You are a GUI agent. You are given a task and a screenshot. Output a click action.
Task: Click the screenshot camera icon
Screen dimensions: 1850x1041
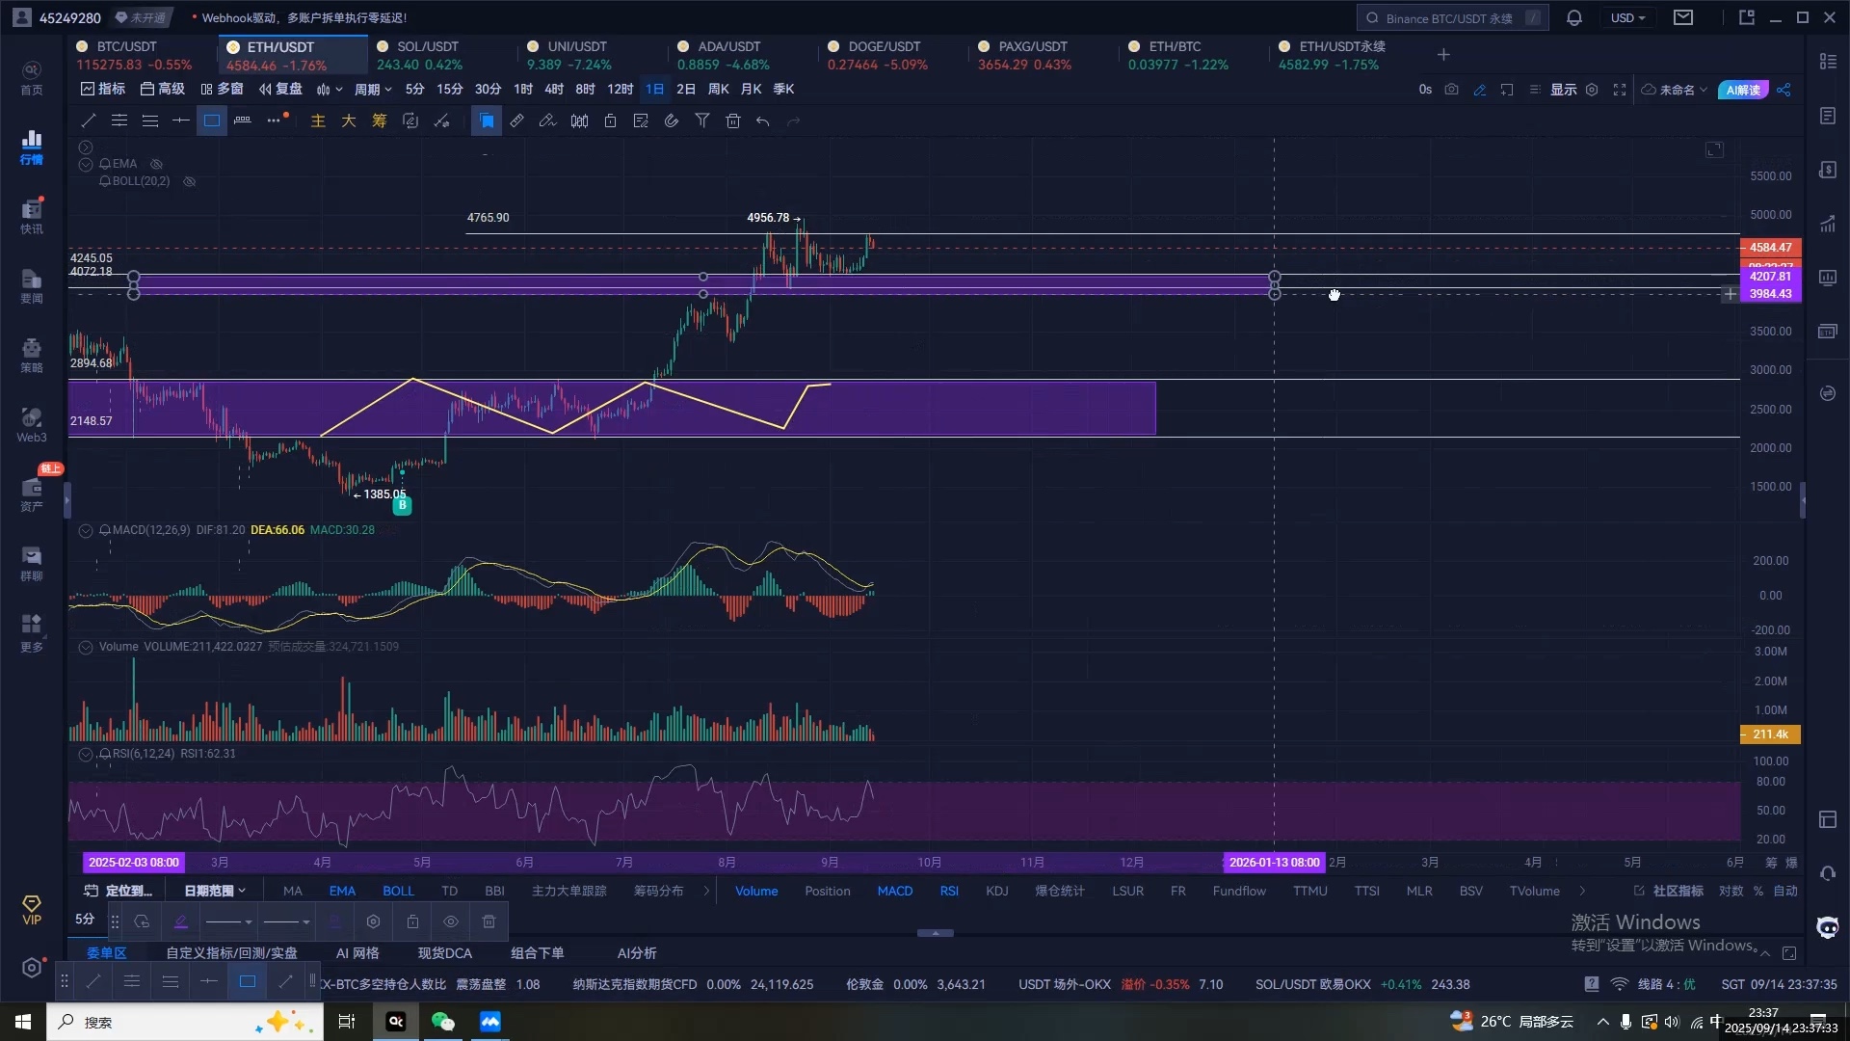click(x=1452, y=90)
